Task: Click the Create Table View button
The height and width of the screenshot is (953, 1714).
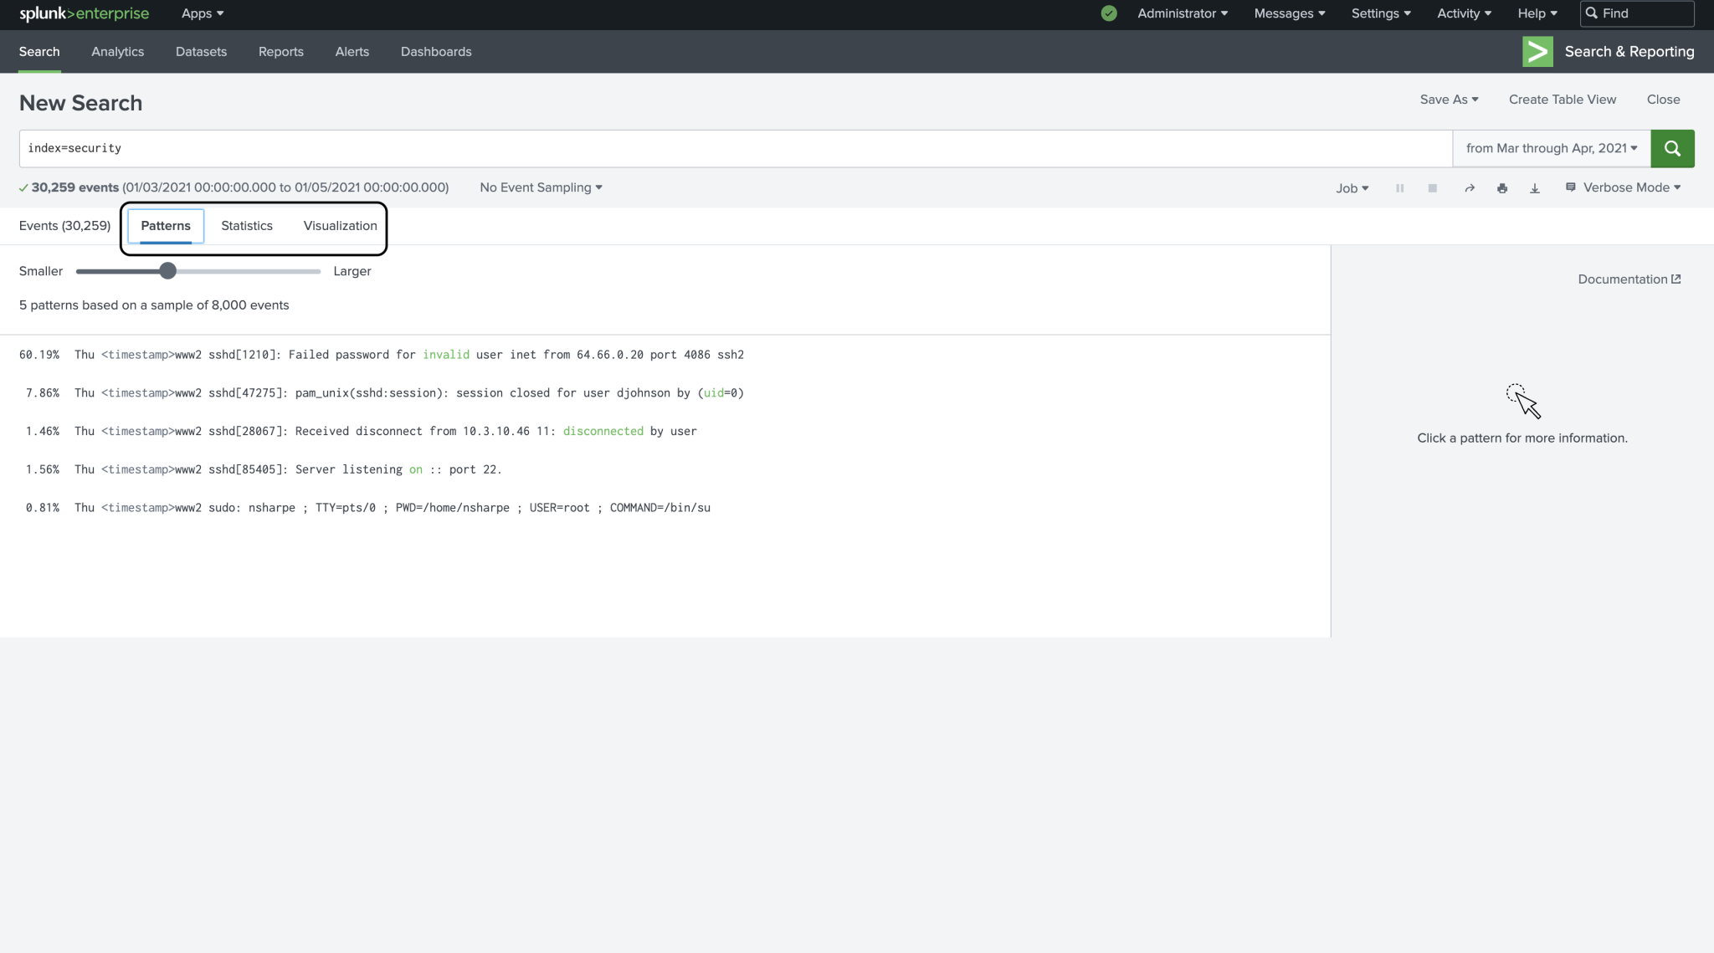Action: tap(1562, 99)
